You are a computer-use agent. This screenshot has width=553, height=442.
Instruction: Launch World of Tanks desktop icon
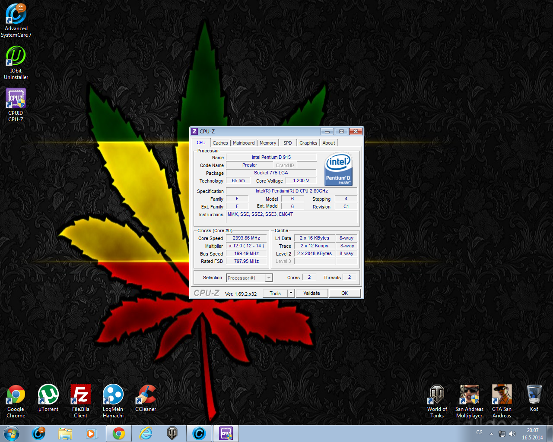click(437, 401)
